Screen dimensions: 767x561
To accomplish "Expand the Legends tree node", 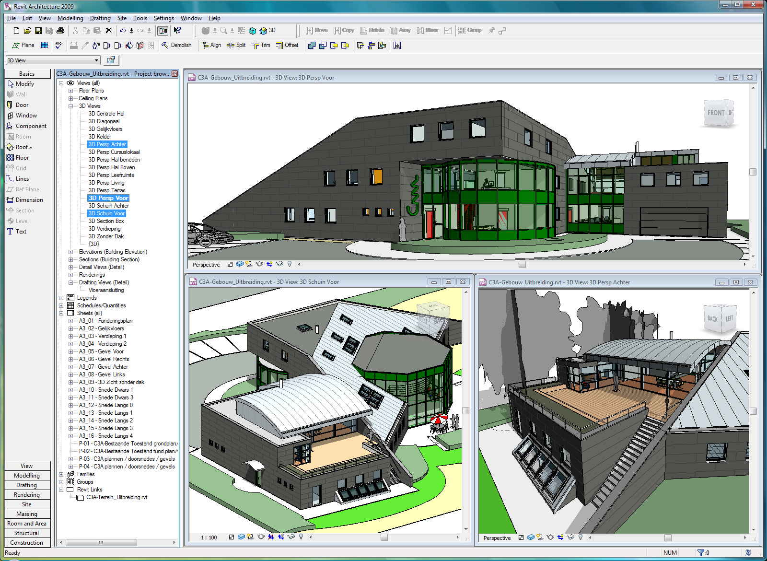I will click(61, 298).
